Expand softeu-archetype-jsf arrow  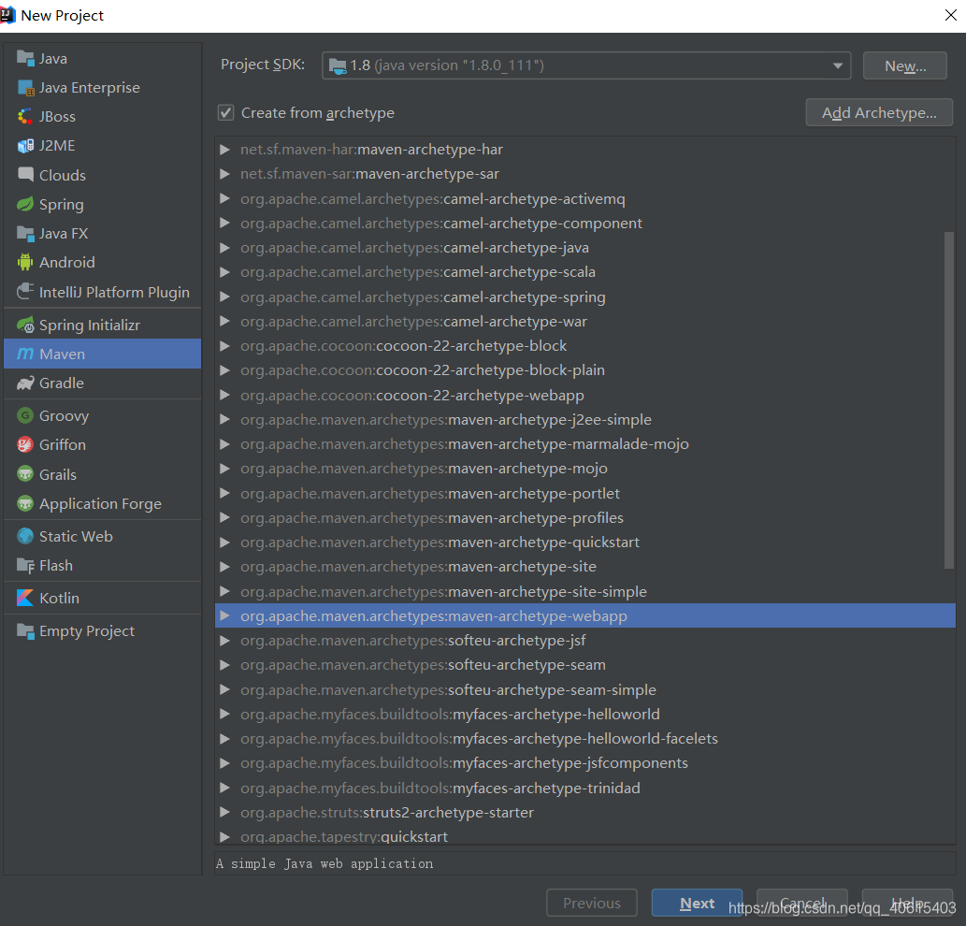click(224, 641)
